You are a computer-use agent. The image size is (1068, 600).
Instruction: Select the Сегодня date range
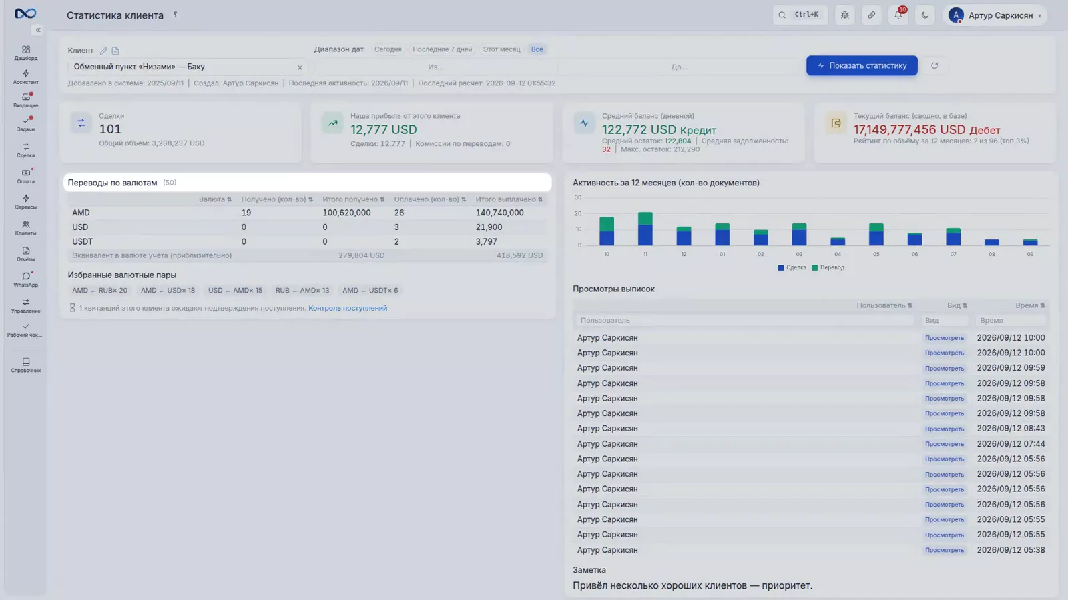(388, 49)
